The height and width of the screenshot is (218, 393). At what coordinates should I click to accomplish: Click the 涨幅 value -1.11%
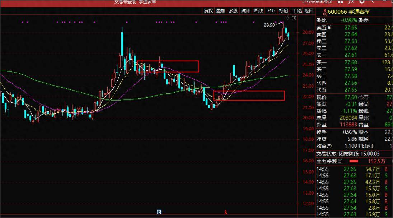[x=348, y=111]
